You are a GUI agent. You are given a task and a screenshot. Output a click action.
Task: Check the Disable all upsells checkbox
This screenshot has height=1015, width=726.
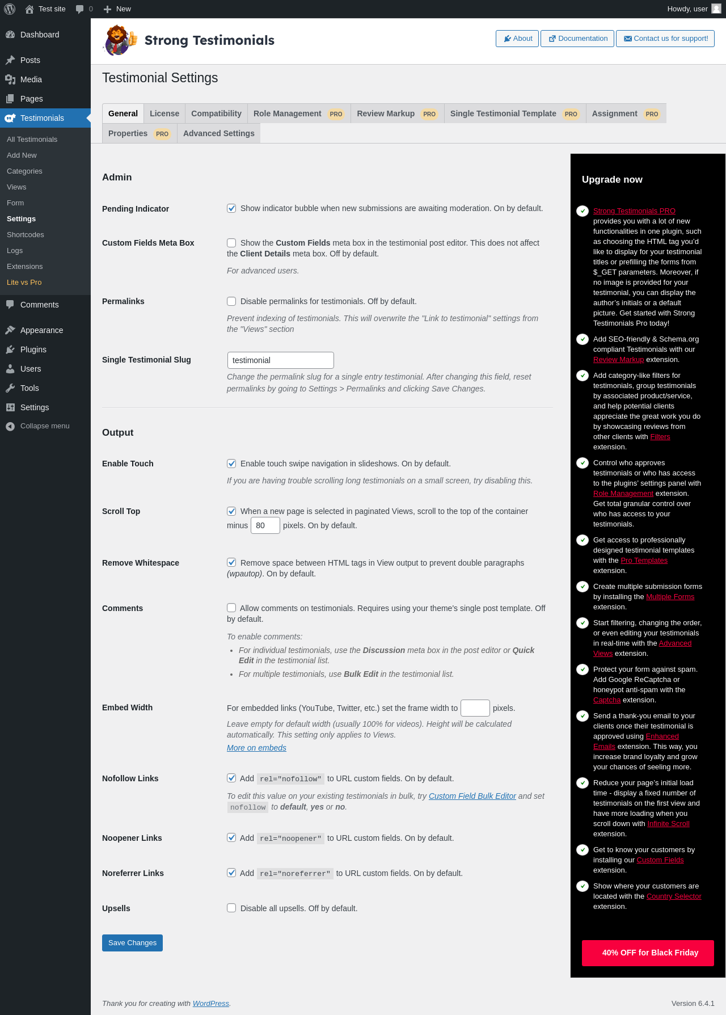click(231, 908)
